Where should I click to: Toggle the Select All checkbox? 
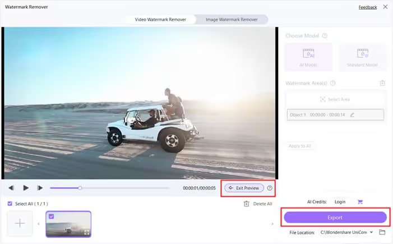click(10, 204)
